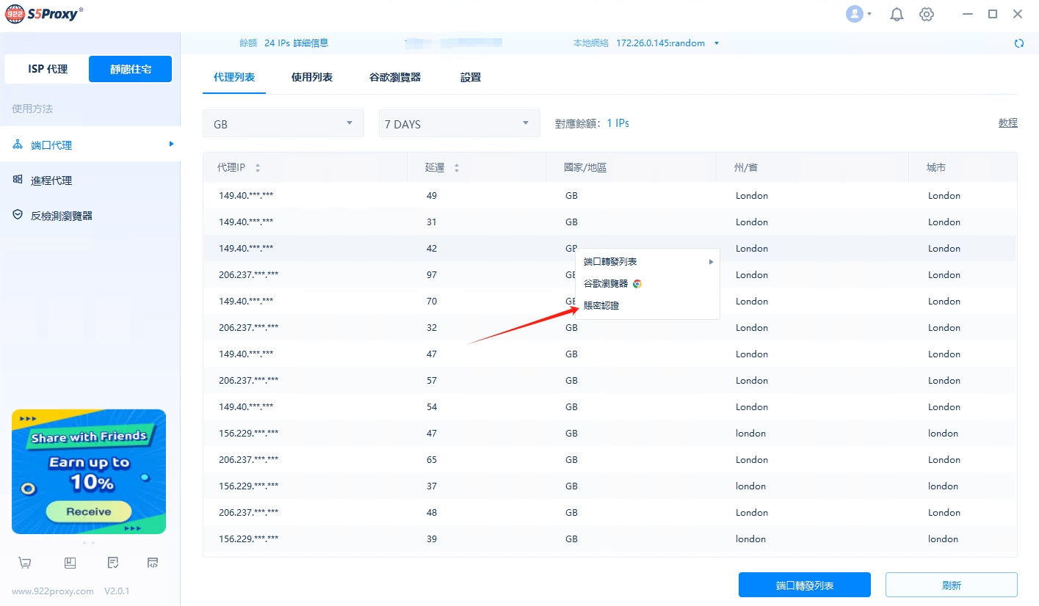Click the user account avatar icon
The height and width of the screenshot is (606, 1039).
[855, 14]
